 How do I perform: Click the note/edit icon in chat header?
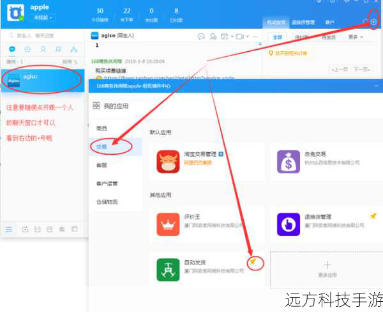coord(224,36)
